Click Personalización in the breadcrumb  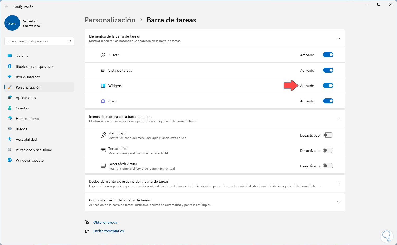[110, 20]
